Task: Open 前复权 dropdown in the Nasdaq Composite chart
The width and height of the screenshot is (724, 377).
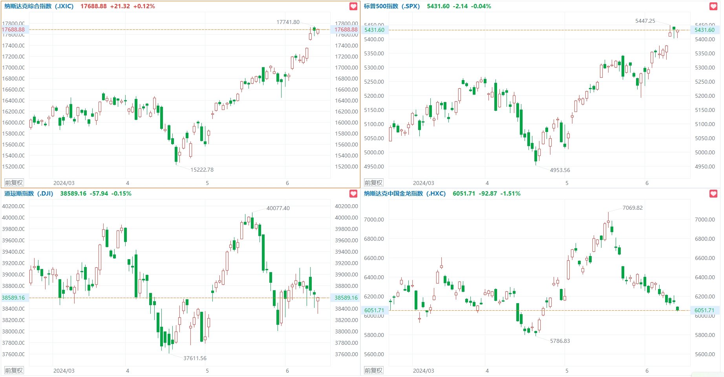Action: tap(14, 183)
